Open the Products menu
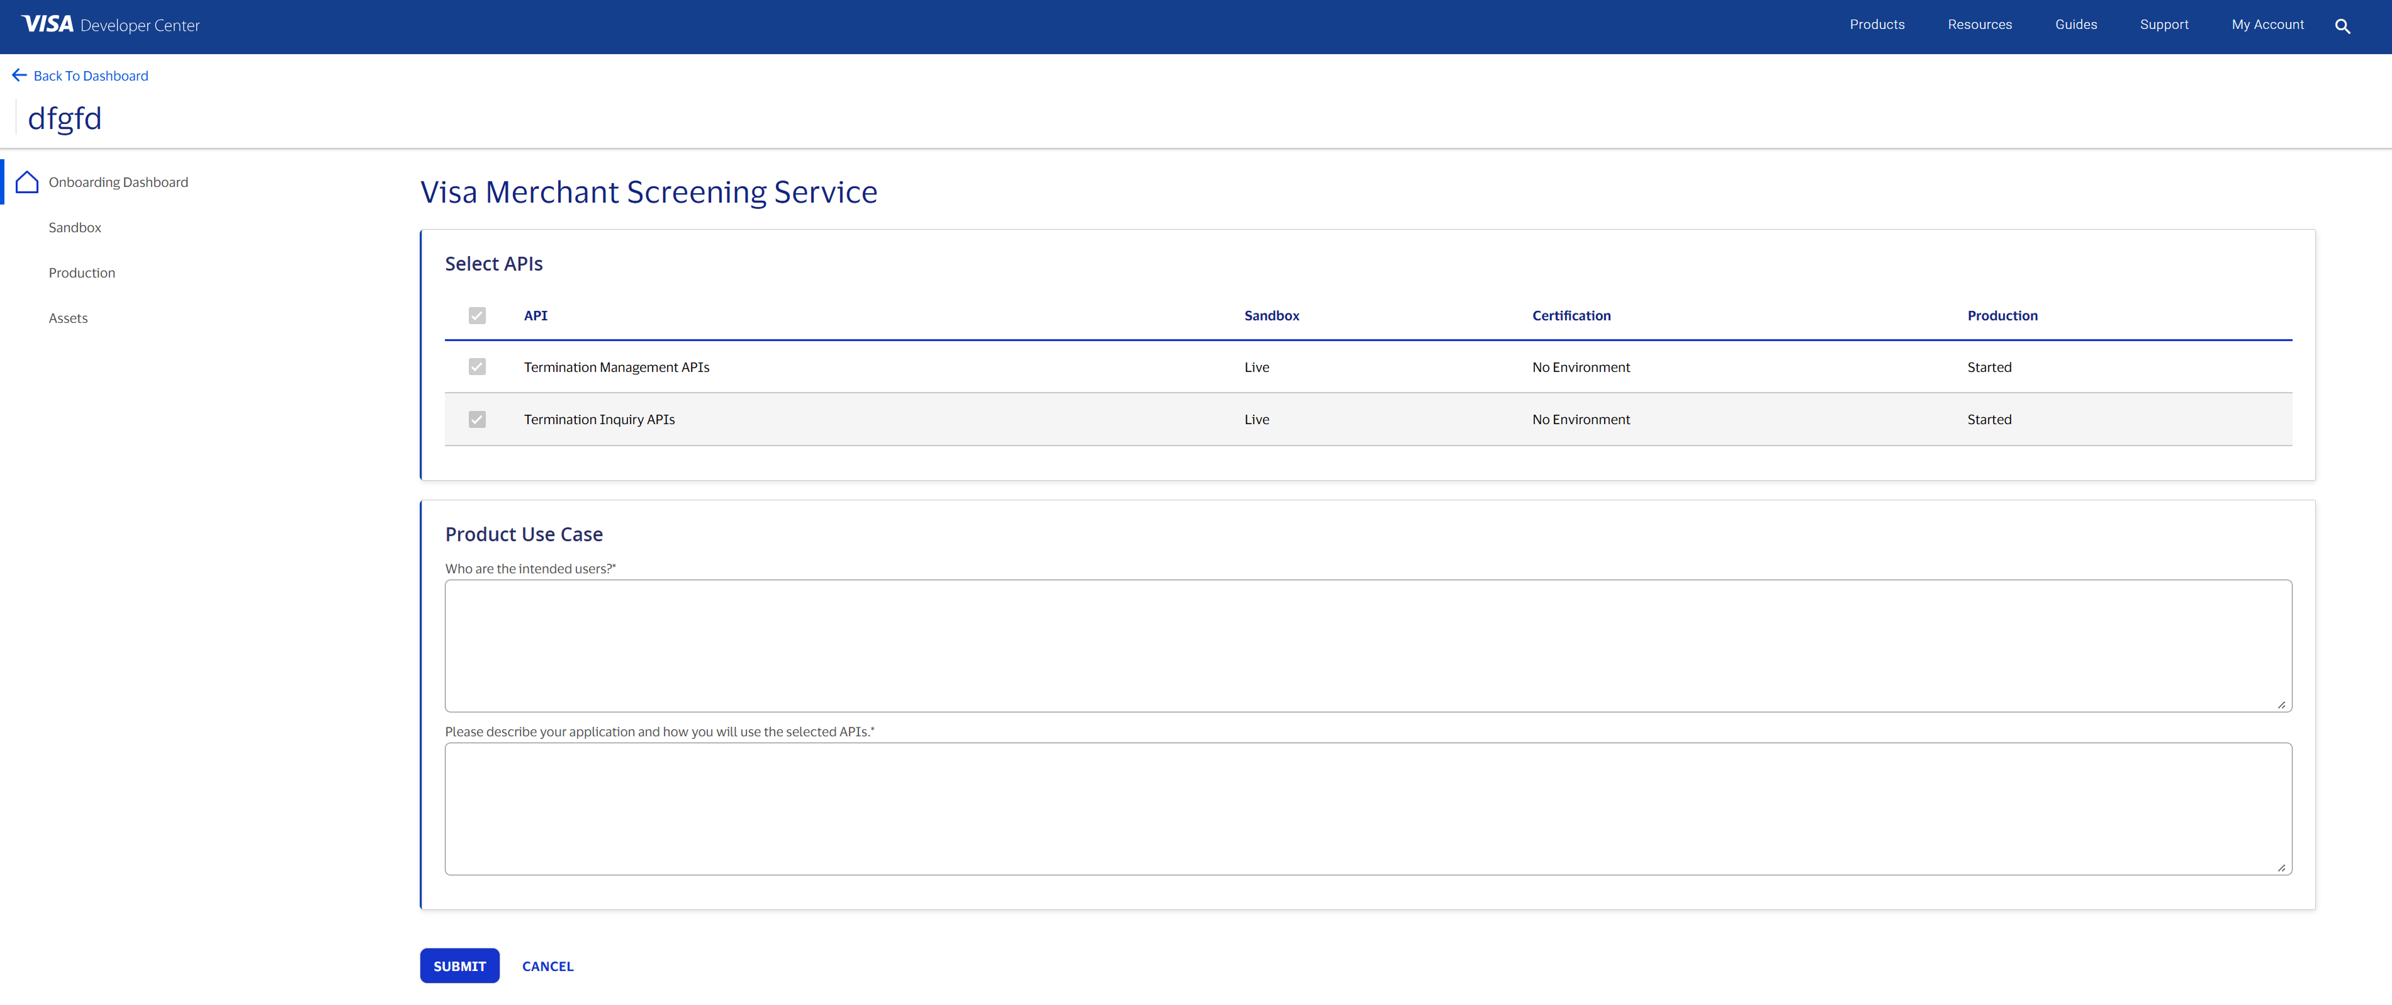This screenshot has width=2392, height=1005. tap(1877, 25)
